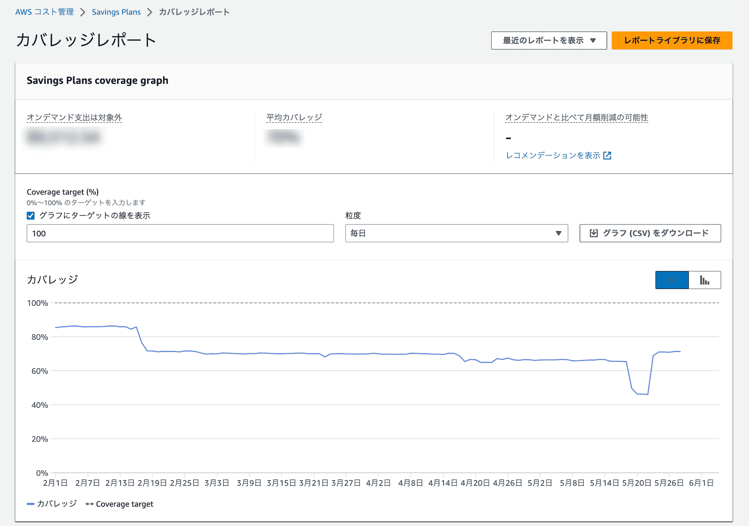Screen dimensions: 749x526
Task: Expand the 粒度 毎日 dropdown
Action: tap(456, 233)
